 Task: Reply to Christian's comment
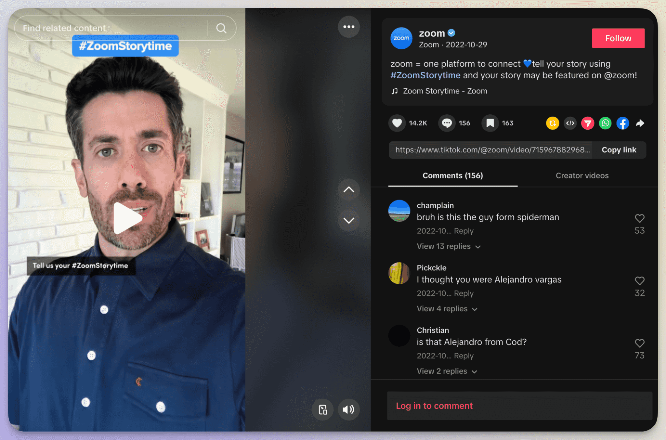pyautogui.click(x=464, y=356)
